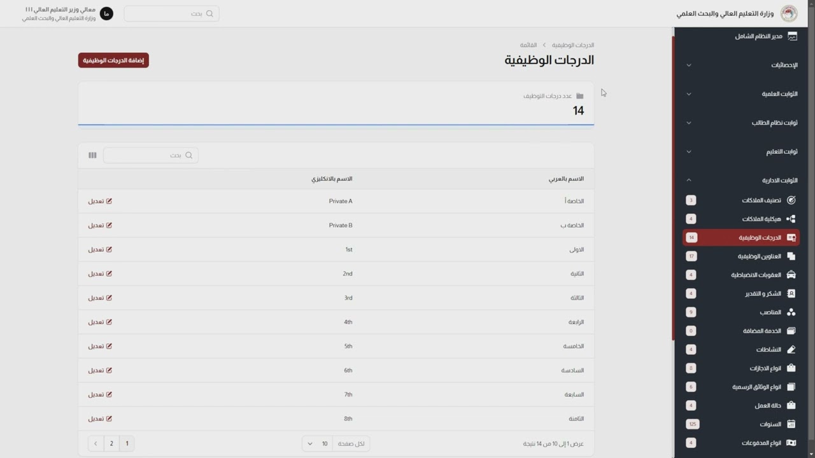The width and height of the screenshot is (815, 458).
Task: Open the user avatar in the header
Action: click(x=106, y=13)
